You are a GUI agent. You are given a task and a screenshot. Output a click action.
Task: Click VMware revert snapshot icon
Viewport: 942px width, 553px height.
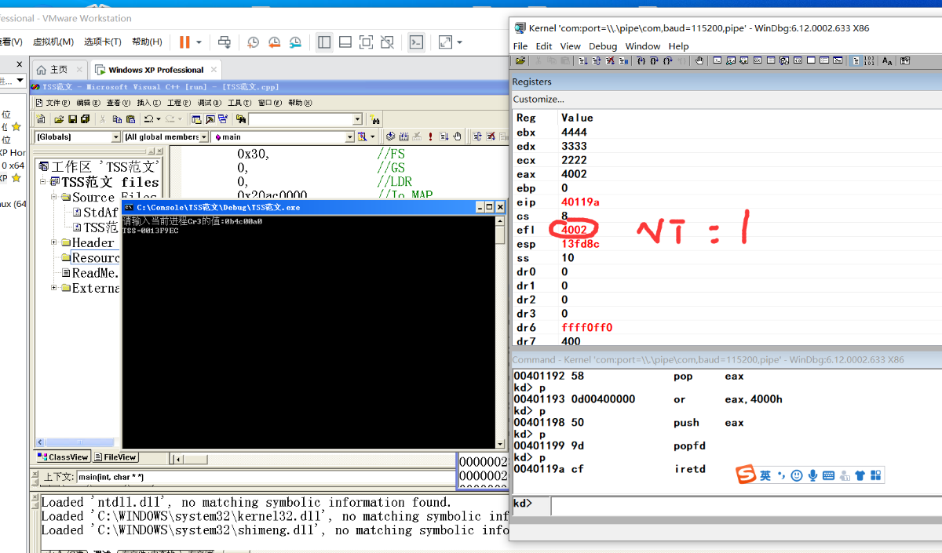(274, 42)
